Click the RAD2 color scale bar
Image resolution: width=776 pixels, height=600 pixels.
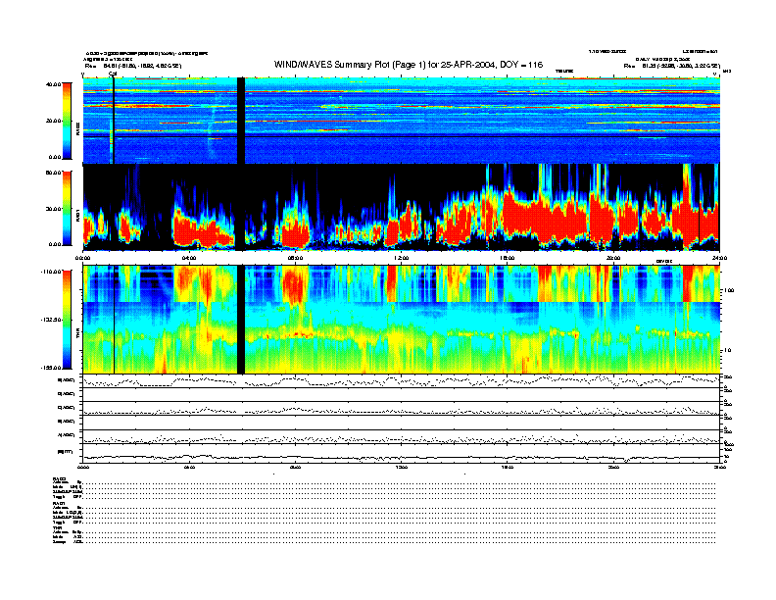(x=69, y=121)
